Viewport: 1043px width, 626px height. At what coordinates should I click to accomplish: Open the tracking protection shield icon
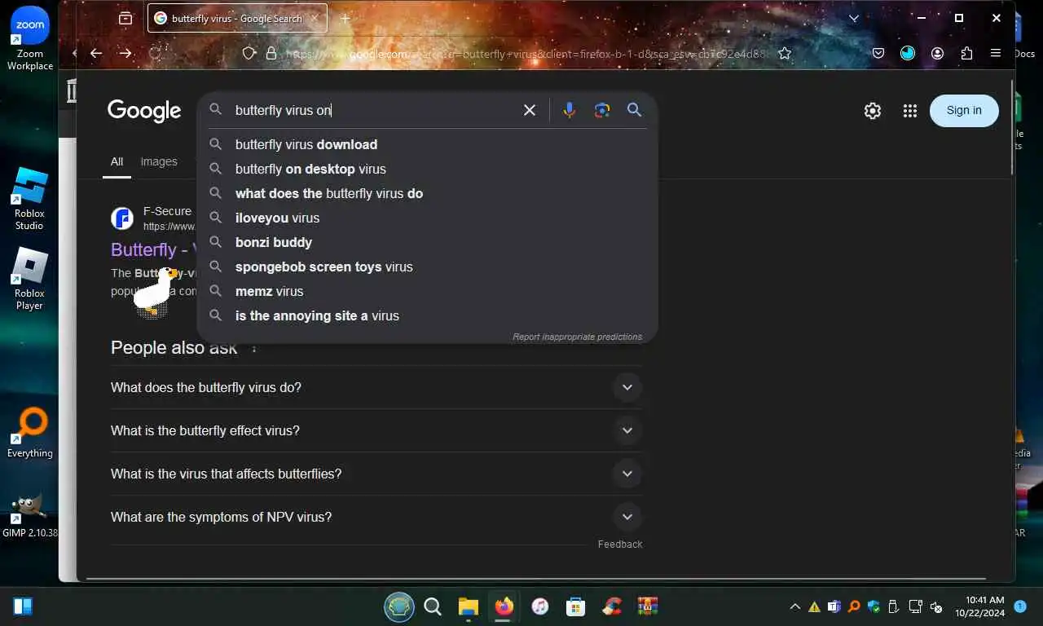click(250, 53)
